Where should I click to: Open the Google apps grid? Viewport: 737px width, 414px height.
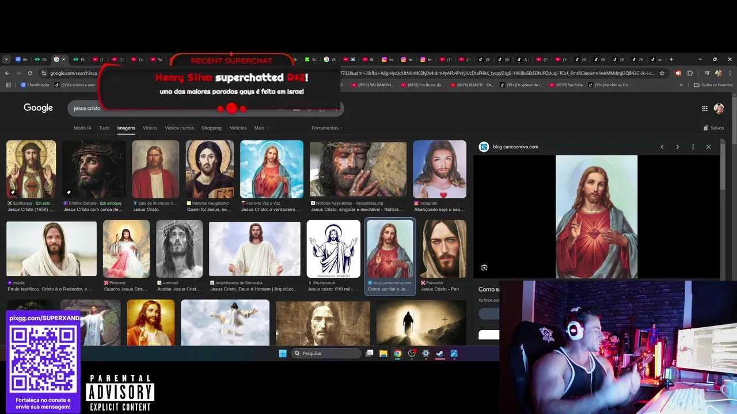705,108
